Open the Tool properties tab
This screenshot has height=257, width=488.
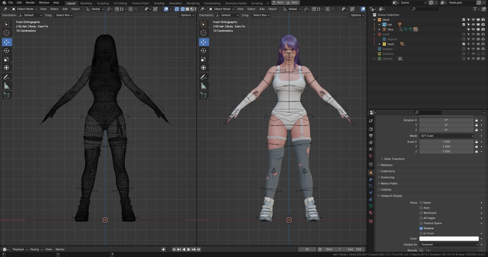pyautogui.click(x=371, y=121)
